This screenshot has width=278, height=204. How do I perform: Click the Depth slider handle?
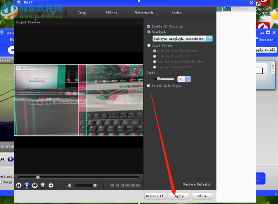(158, 79)
